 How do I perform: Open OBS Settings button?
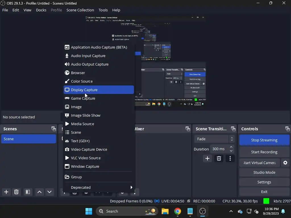click(x=264, y=182)
